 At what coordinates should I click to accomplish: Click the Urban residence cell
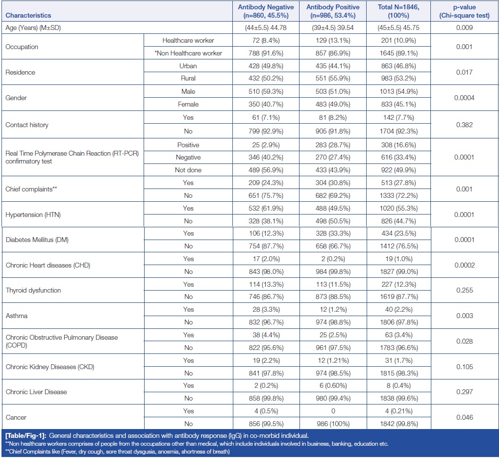(x=188, y=66)
